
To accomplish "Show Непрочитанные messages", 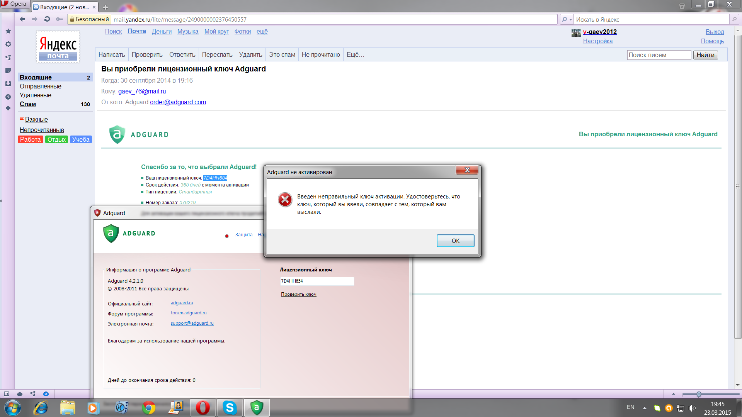I will pyautogui.click(x=42, y=130).
